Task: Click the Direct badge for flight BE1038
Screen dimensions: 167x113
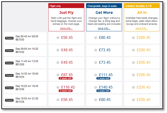Action: point(9,100)
